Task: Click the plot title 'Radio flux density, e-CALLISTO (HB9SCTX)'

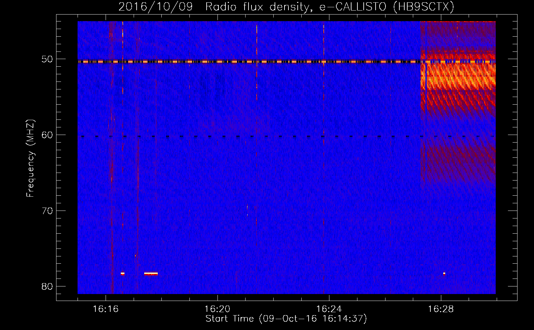Action: tap(330, 6)
